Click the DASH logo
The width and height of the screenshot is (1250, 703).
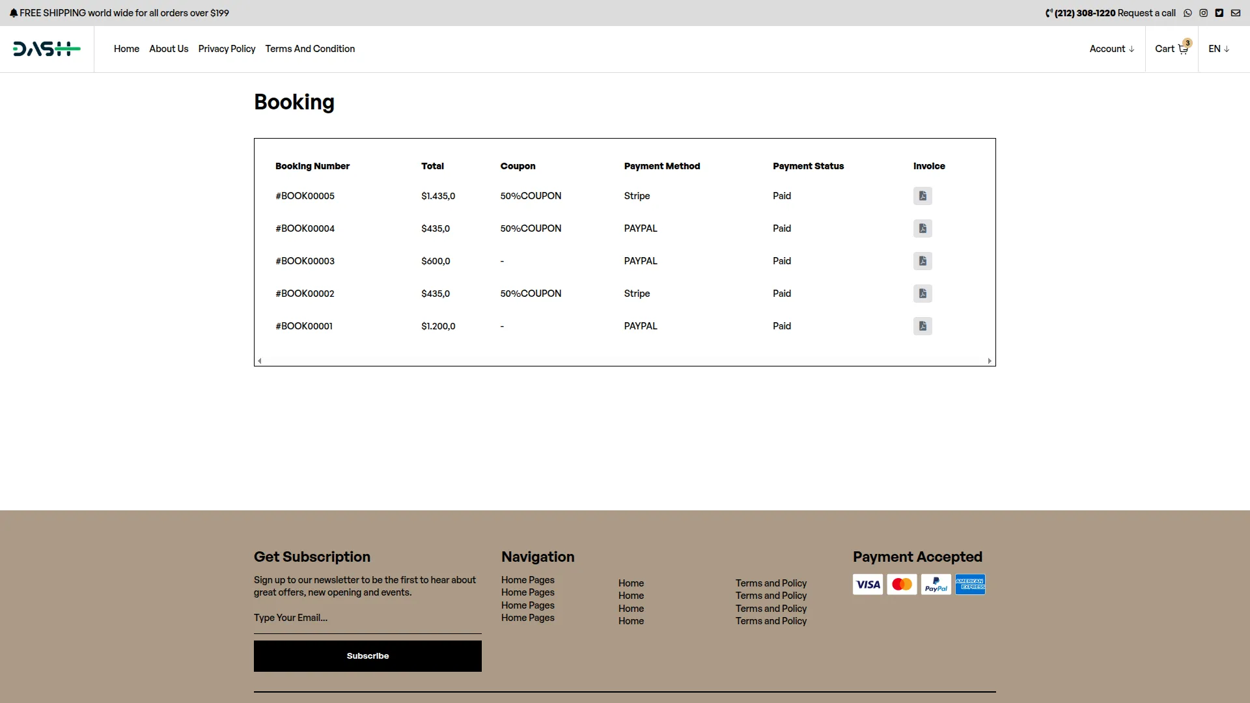pyautogui.click(x=47, y=49)
